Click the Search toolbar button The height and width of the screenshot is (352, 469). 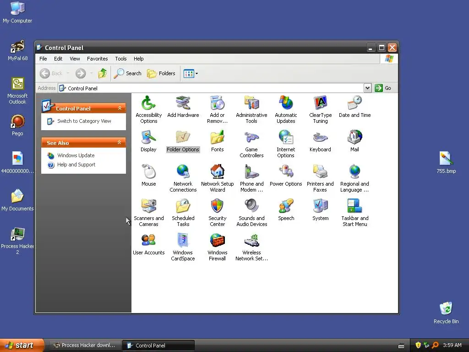128,73
